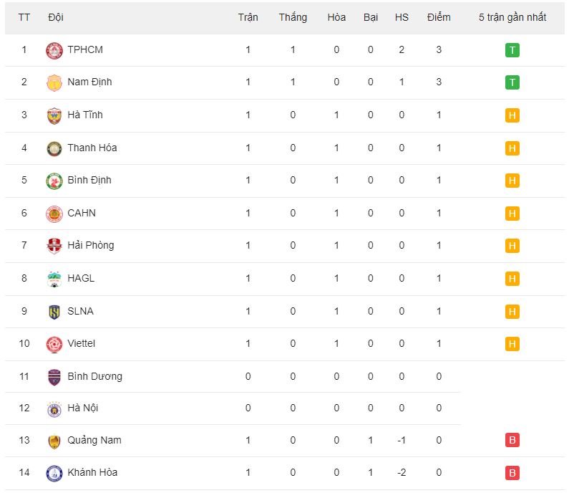The height and width of the screenshot is (493, 569).
Task: Click the Thắng column header
Action: [x=293, y=17]
